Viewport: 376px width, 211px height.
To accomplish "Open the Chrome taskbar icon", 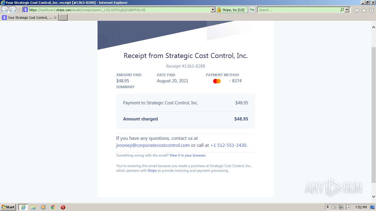I will coord(53,207).
